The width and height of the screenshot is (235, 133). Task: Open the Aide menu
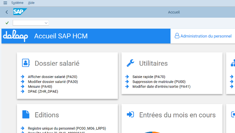31,3
